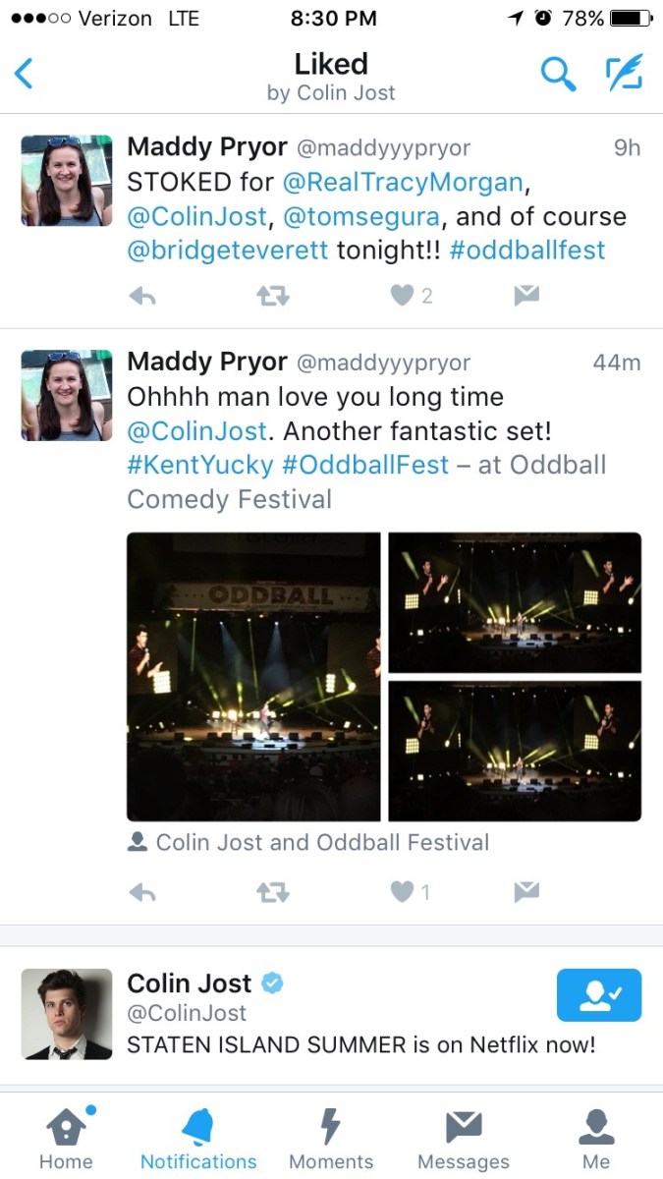Open the Moments tab
Viewport: 663px width, 1179px height.
pyautogui.click(x=331, y=1139)
